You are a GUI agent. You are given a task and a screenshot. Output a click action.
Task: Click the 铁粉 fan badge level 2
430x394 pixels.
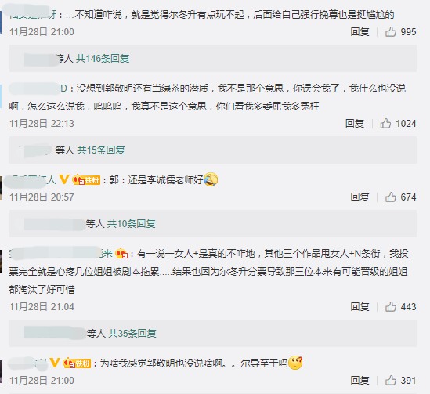86,180
